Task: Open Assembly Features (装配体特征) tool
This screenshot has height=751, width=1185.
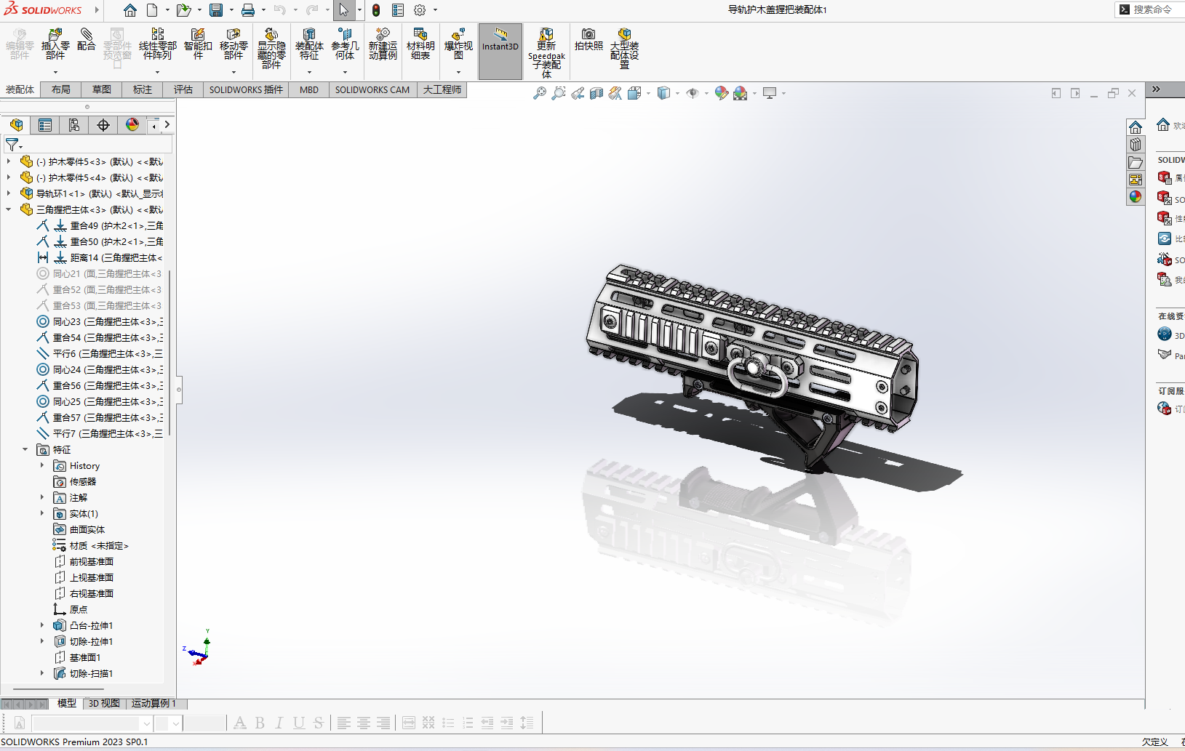Action: 309,44
